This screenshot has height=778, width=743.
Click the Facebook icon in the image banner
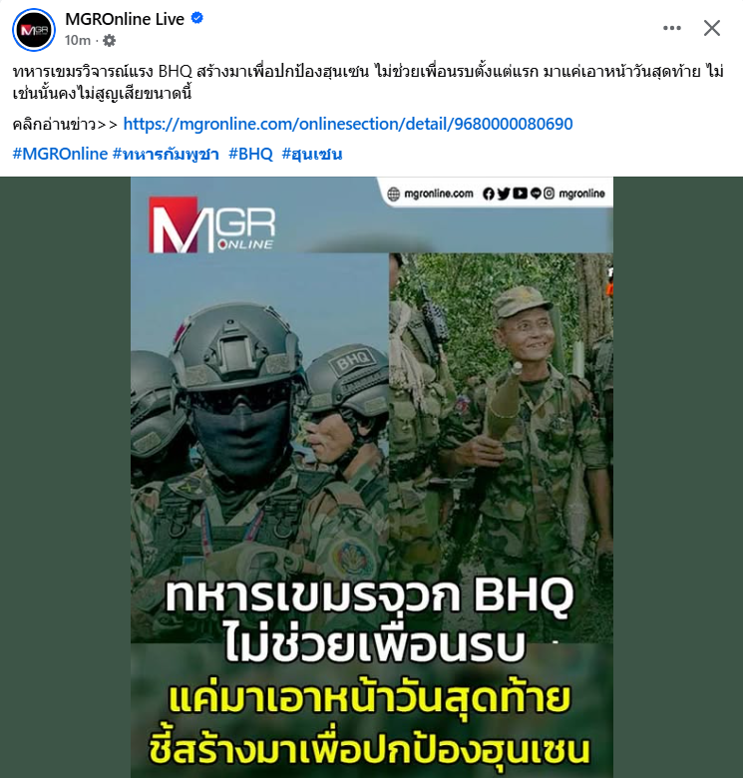[489, 194]
